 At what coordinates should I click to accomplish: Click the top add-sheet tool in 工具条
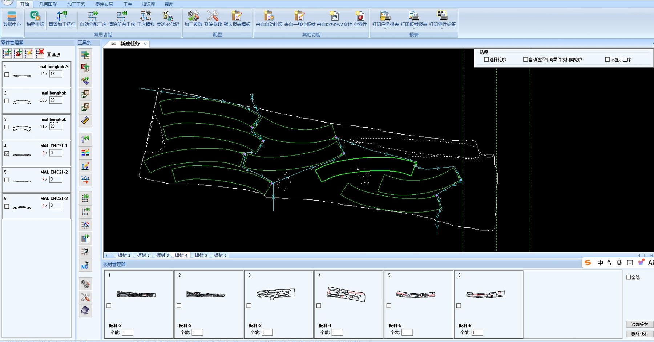85,55
